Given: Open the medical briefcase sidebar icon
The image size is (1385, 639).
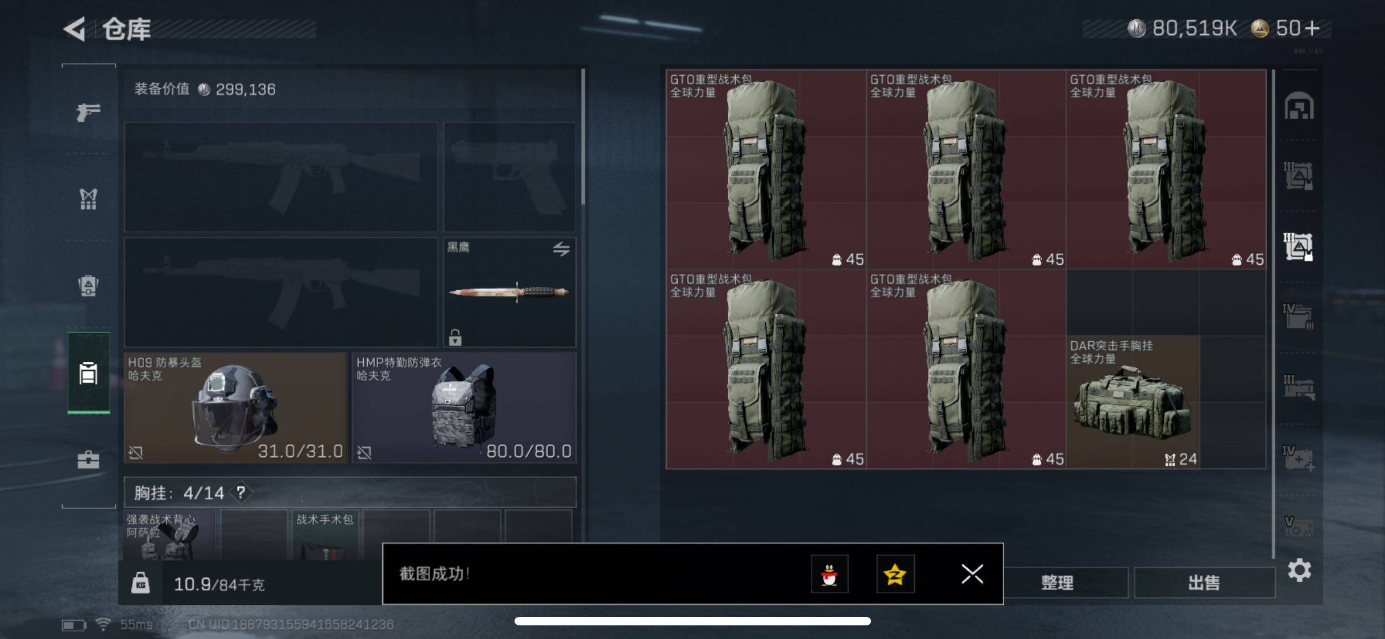Looking at the screenshot, I should pos(88,460).
